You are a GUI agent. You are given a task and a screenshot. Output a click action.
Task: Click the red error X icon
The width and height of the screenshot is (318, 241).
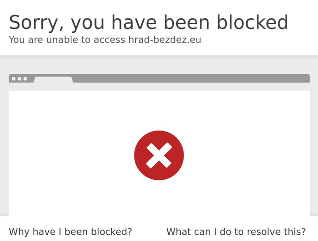(x=159, y=155)
